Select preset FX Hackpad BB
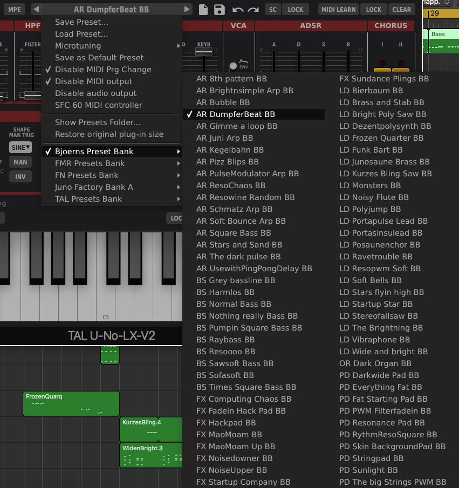This screenshot has height=488, width=459. pos(254,423)
